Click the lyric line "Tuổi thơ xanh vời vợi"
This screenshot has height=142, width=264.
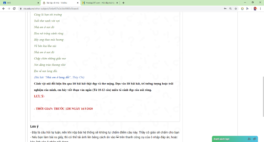pos(47,21)
